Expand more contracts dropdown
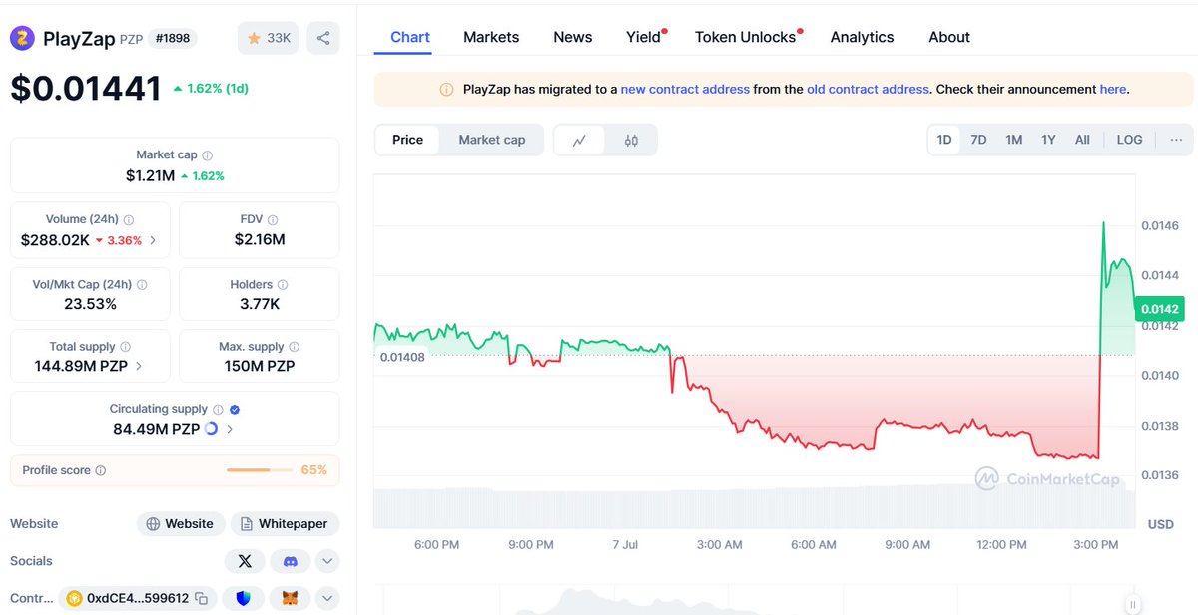 pyautogui.click(x=327, y=599)
